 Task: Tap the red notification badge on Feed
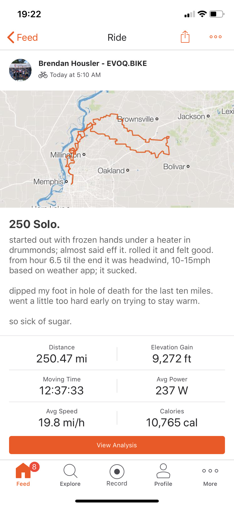(x=34, y=467)
